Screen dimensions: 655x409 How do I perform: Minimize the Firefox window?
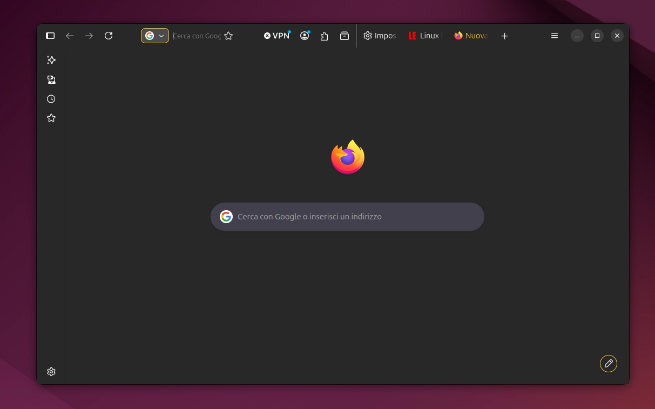coord(577,36)
